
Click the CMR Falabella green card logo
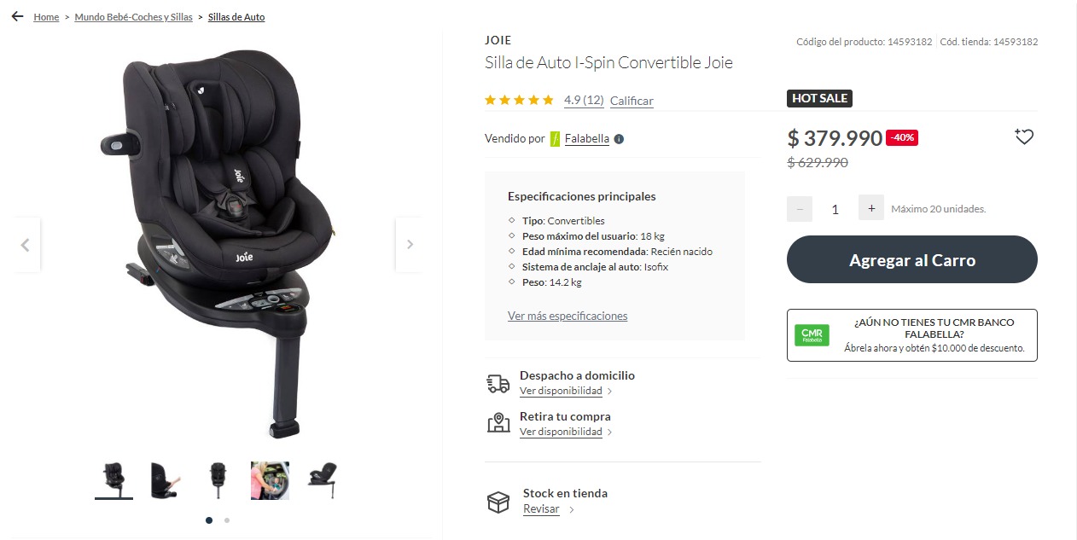pos(812,335)
